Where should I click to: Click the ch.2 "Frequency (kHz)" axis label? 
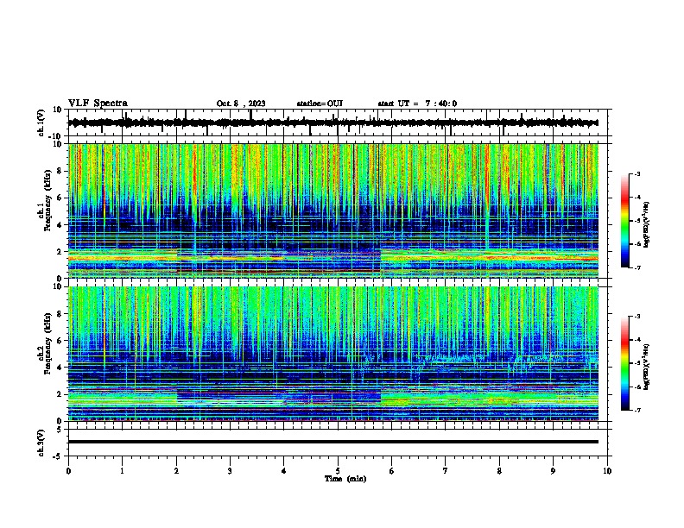47,343
